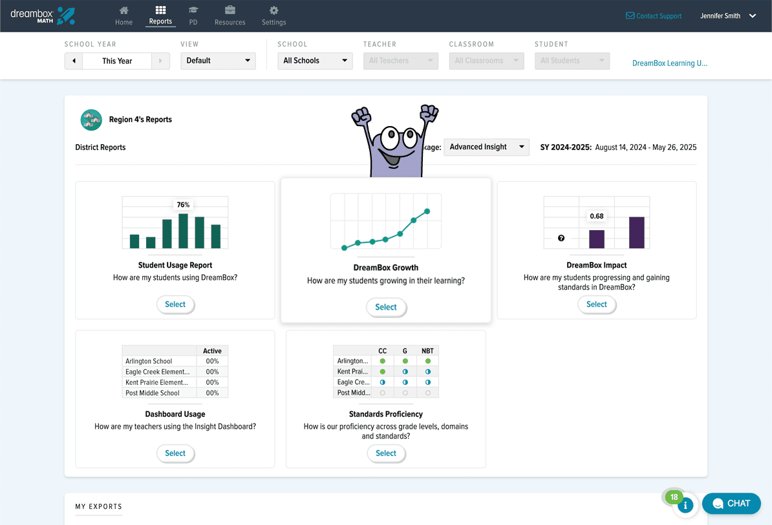This screenshot has height=525, width=772.
Task: Open the Advanced Insight package dropdown
Action: (x=486, y=147)
